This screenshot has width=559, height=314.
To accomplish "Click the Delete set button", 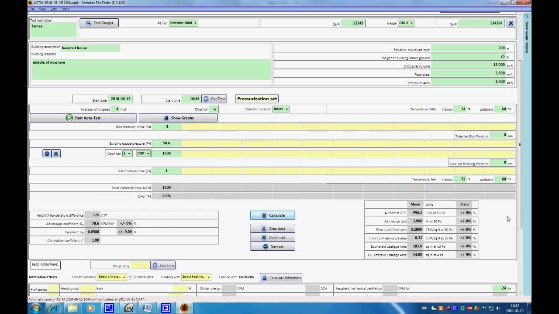I will [x=273, y=238].
